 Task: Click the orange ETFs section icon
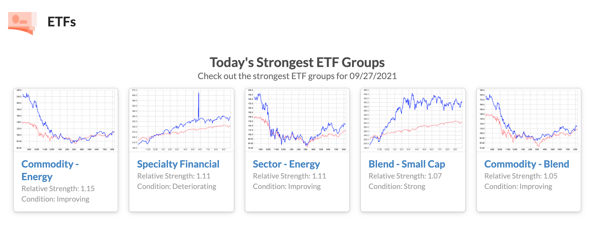coord(22,23)
